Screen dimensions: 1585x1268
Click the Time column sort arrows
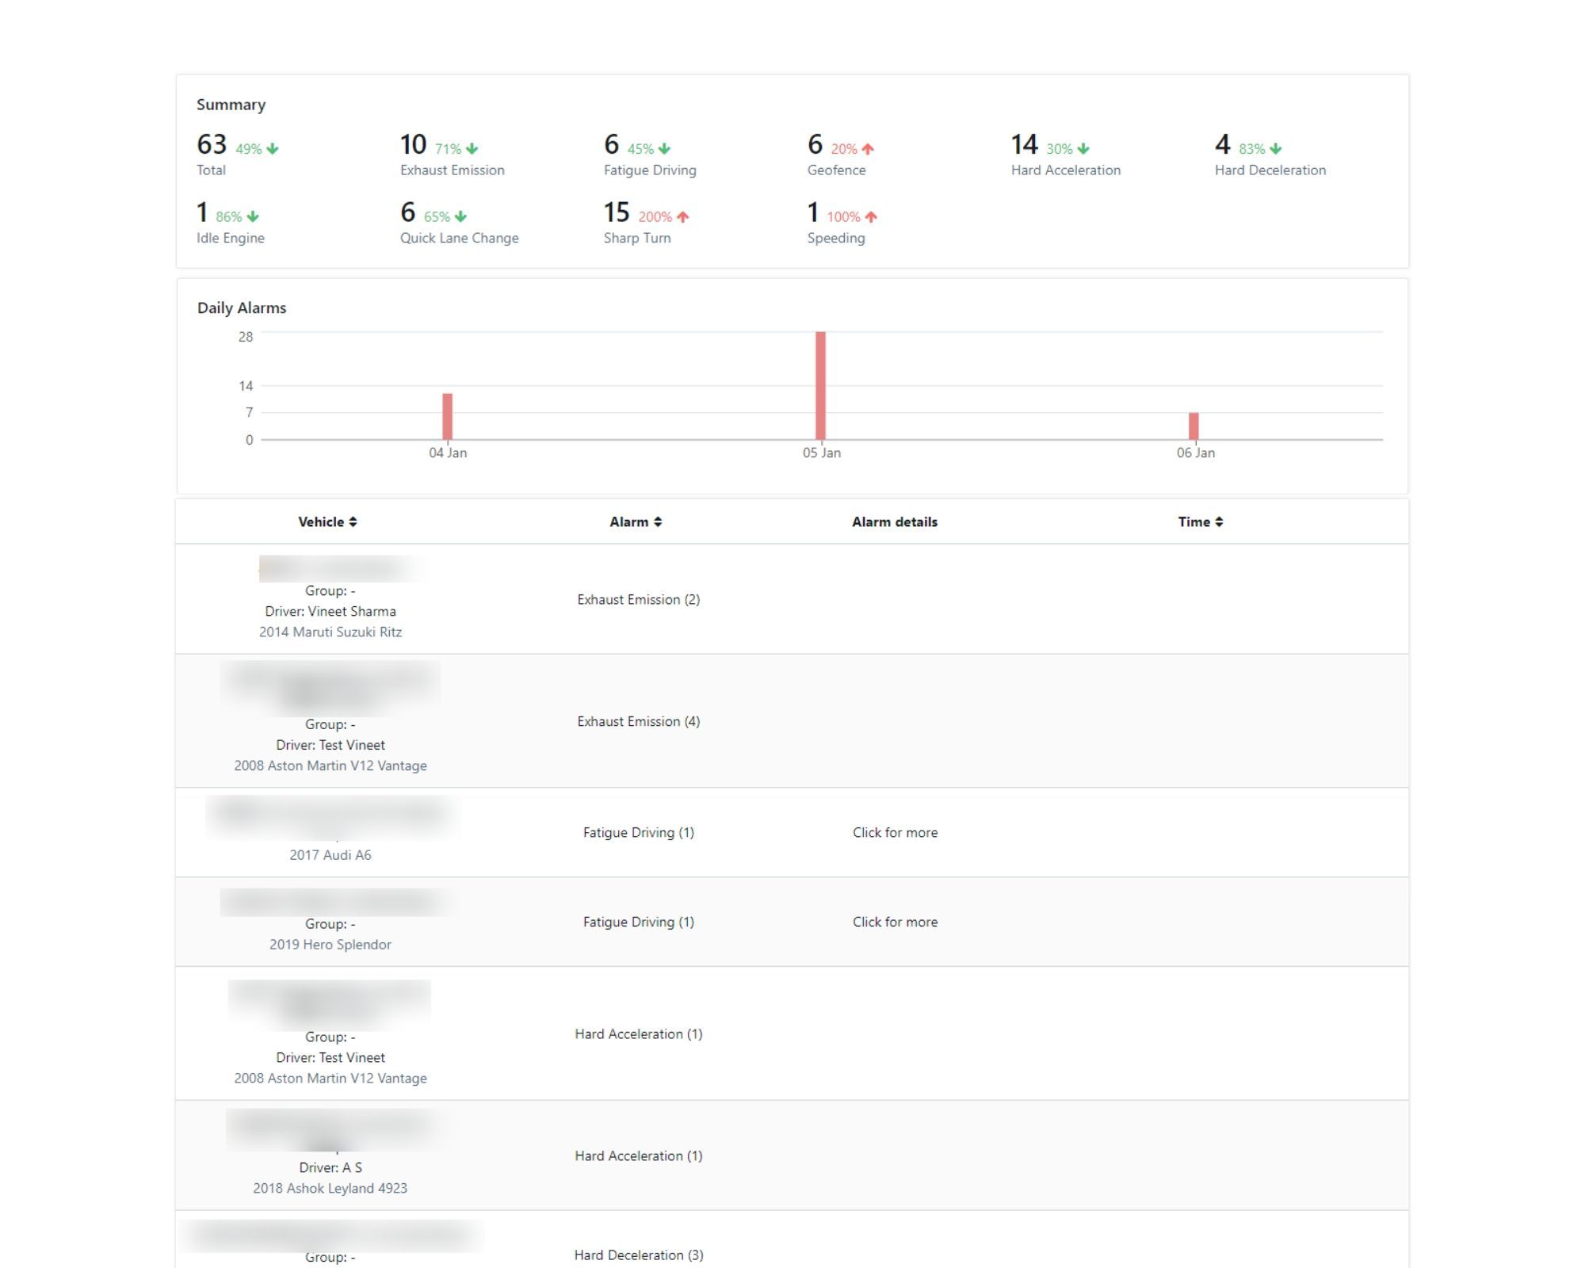pos(1219,521)
